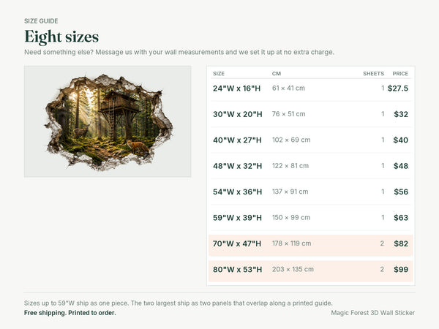
Task: Click the SIZE GUIDE label
Action: tap(41, 21)
